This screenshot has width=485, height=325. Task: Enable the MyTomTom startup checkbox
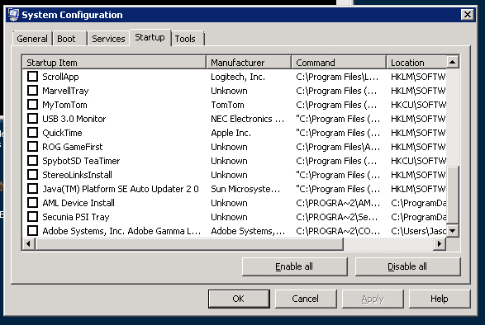click(x=32, y=105)
